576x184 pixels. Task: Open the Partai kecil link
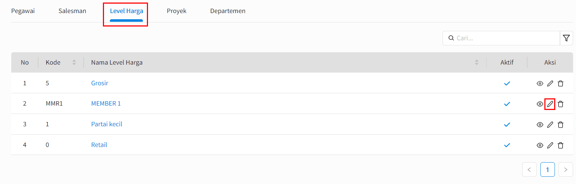(107, 124)
